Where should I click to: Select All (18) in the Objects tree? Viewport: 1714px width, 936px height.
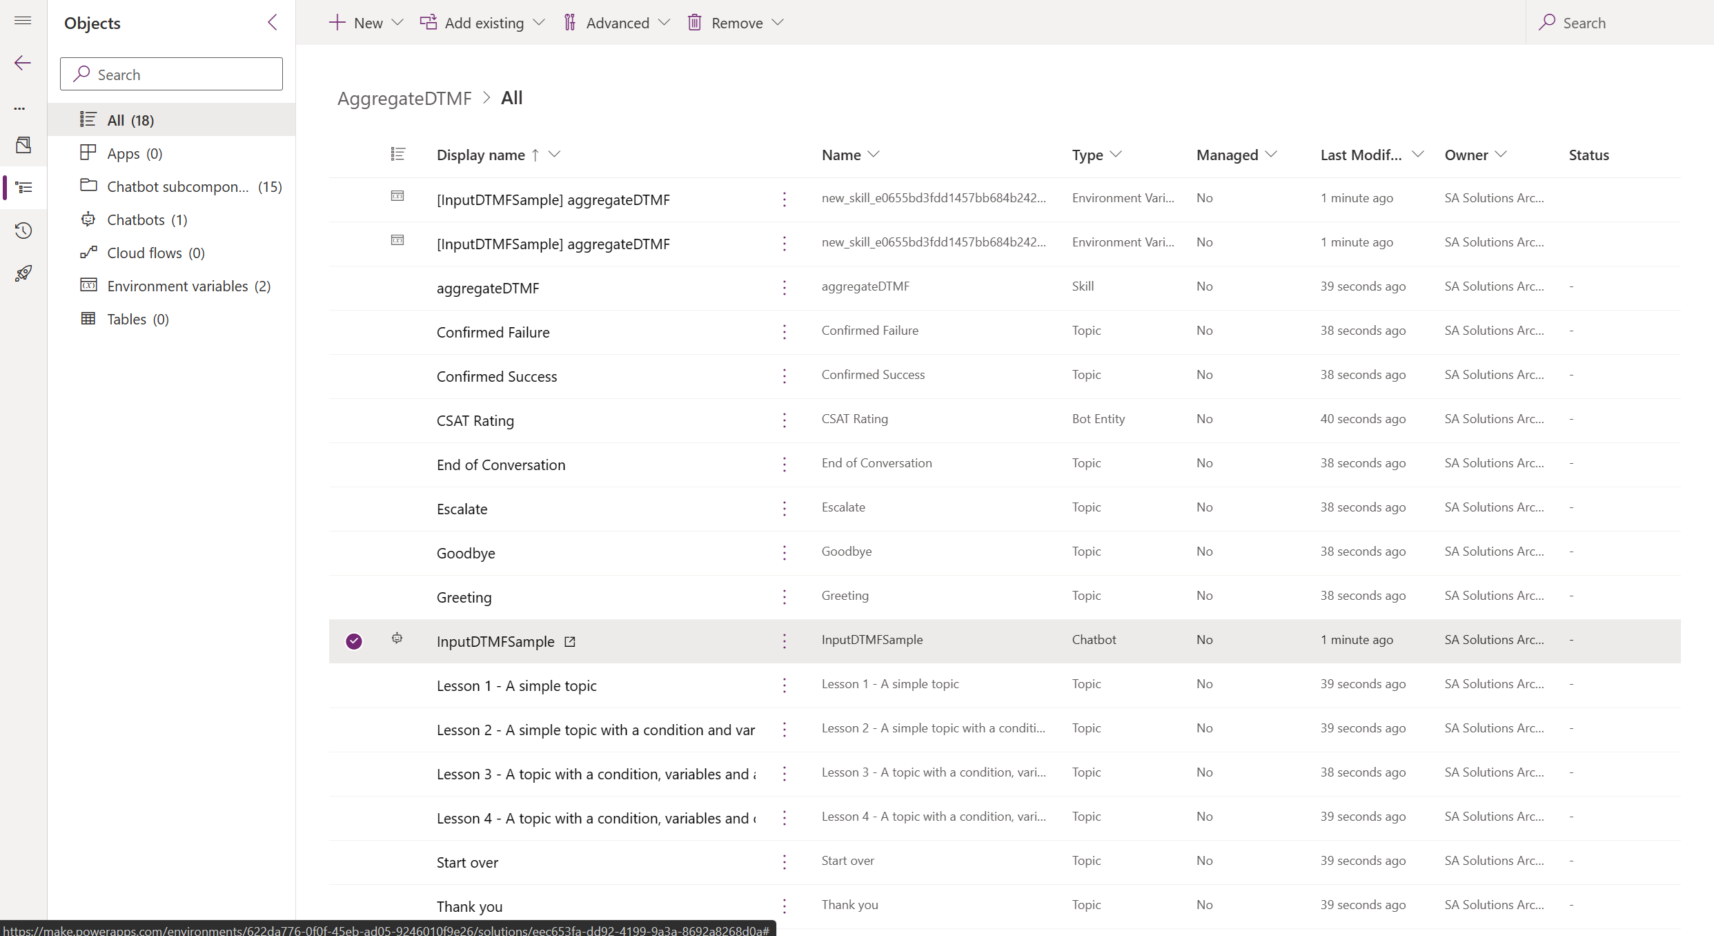172,120
